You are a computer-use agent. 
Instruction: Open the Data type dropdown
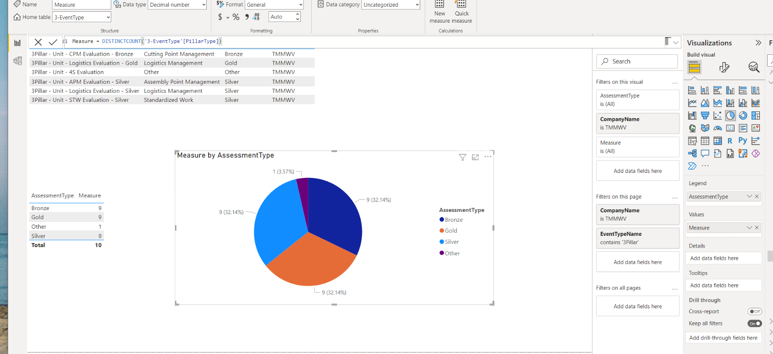[x=177, y=5]
